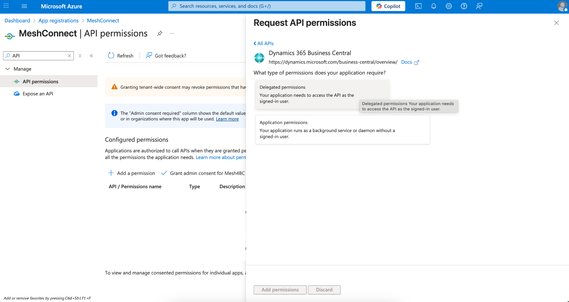Collapse the sidebar with double chevron

[91, 56]
